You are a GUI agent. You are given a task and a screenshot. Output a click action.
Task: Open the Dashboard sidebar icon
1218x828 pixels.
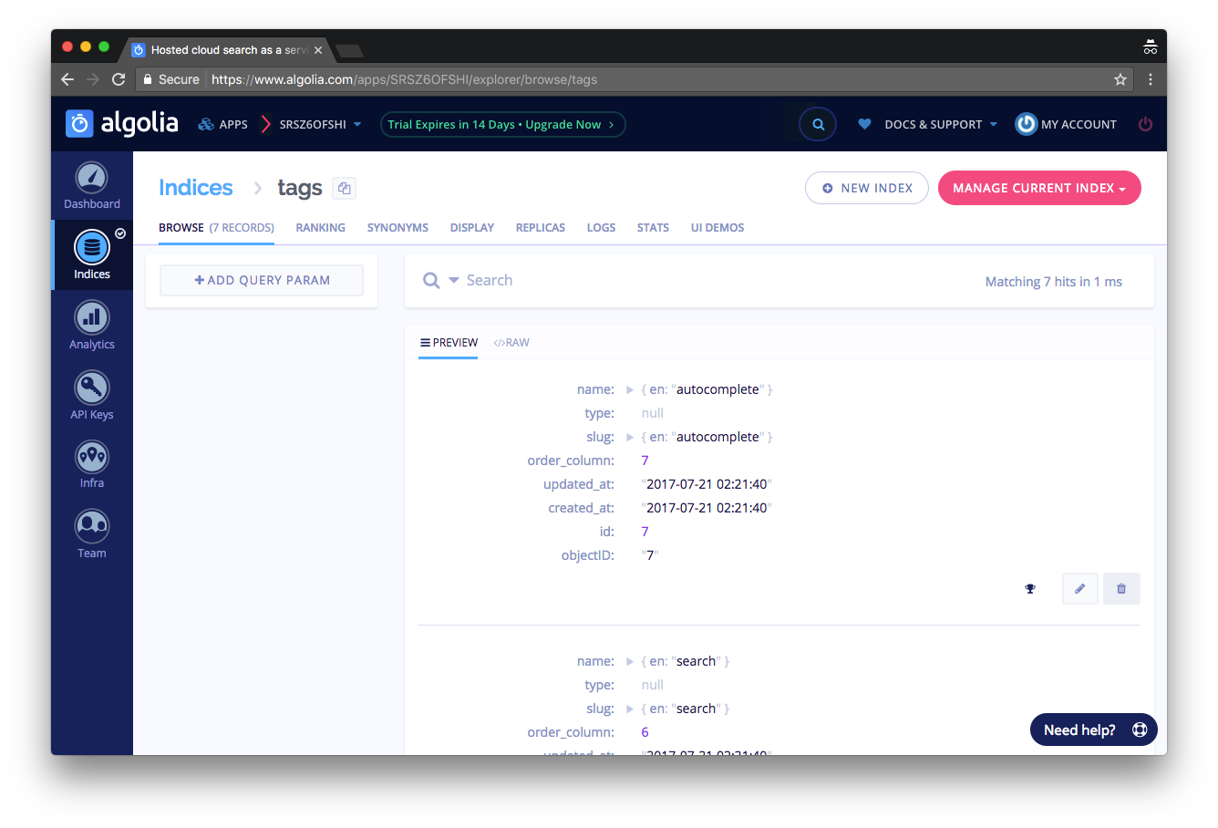[x=92, y=185]
